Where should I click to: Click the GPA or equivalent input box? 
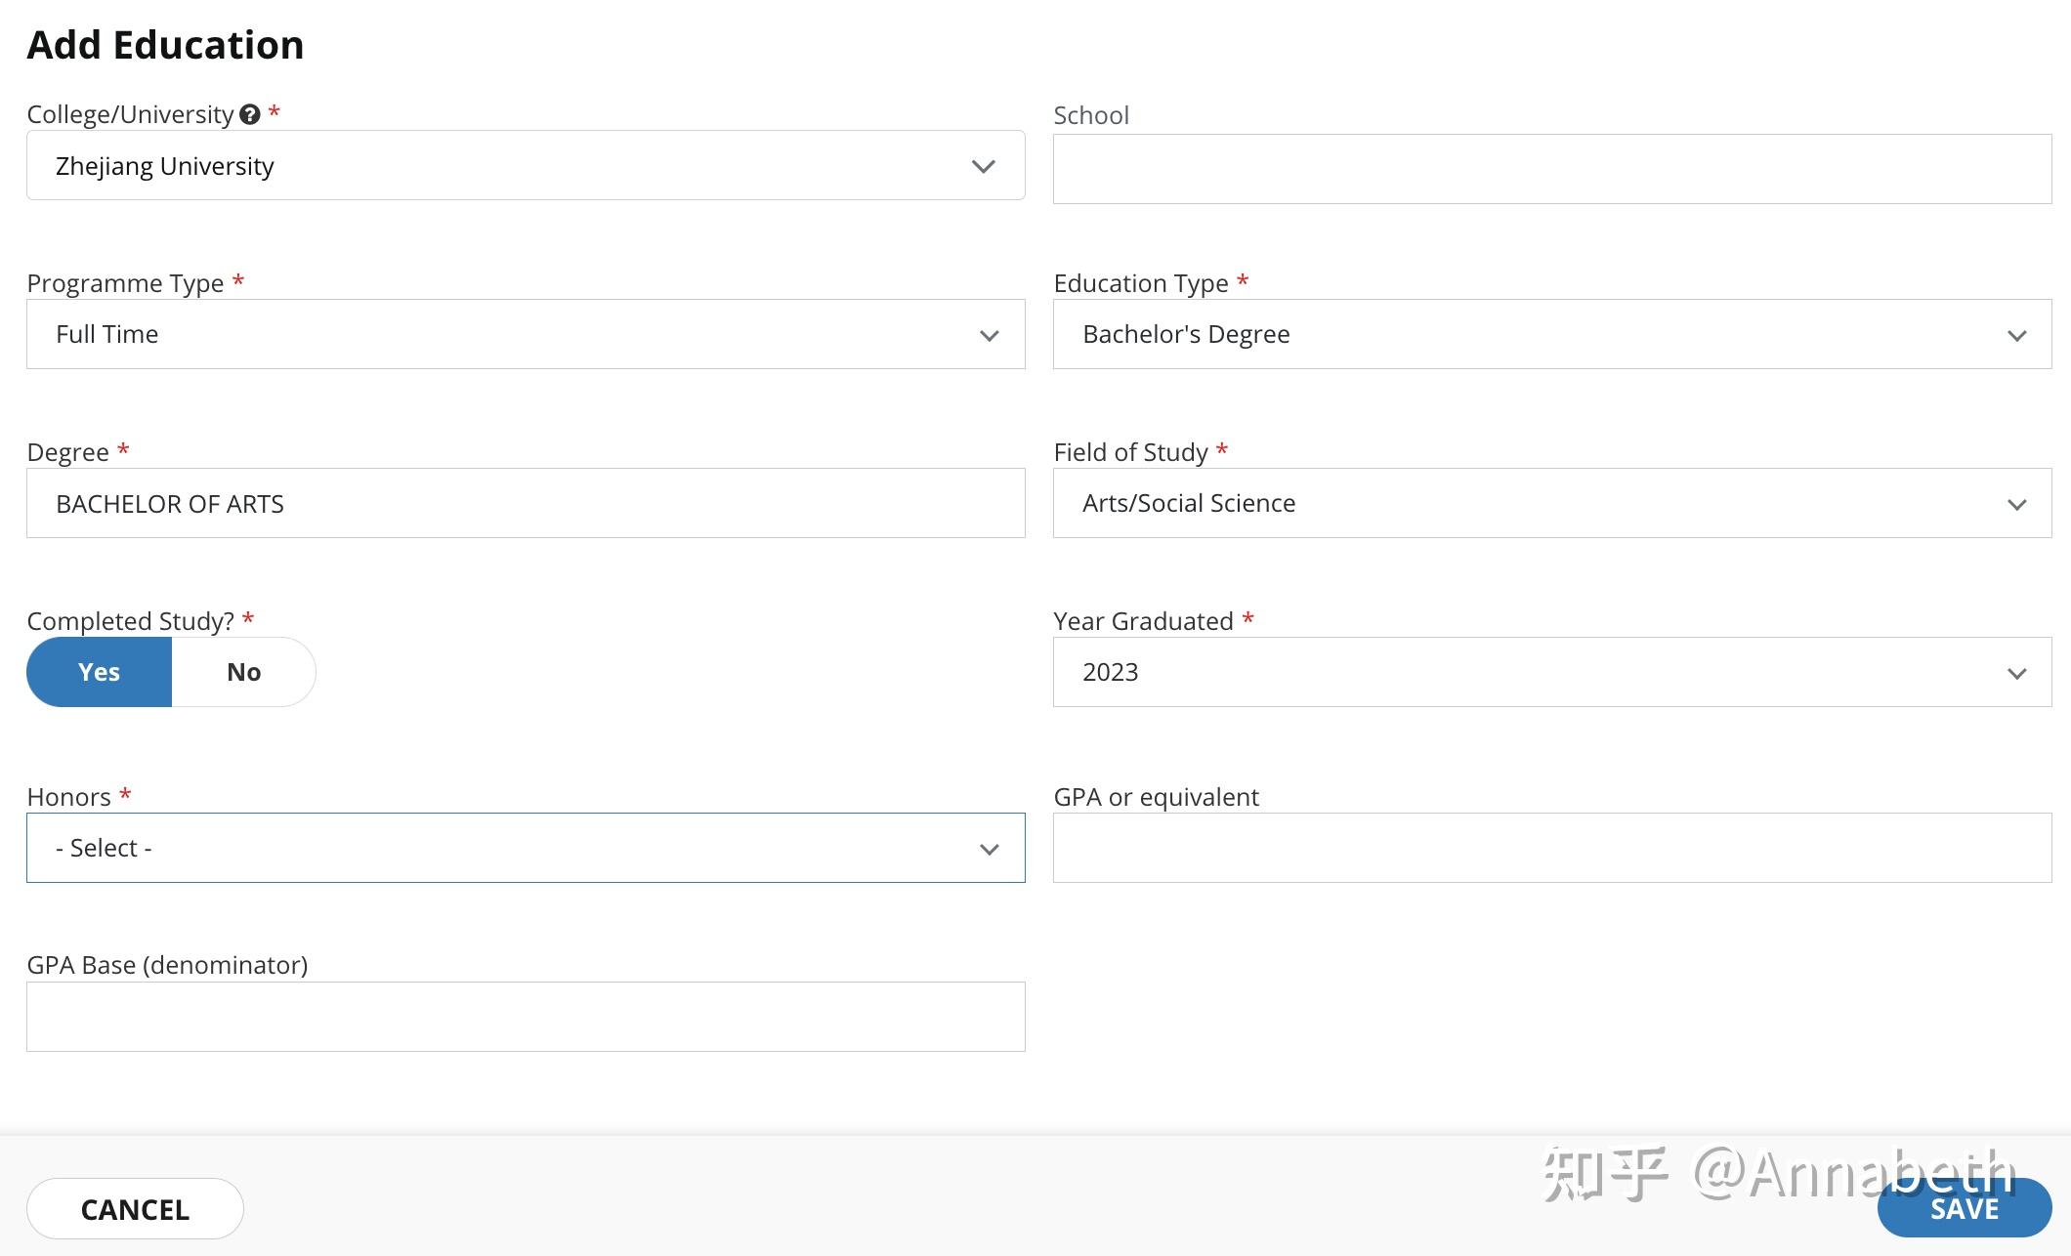click(1551, 848)
